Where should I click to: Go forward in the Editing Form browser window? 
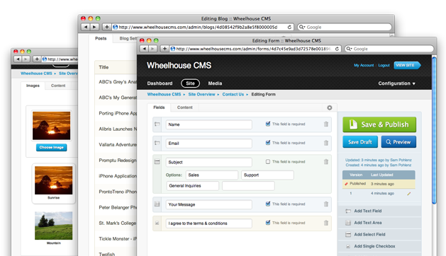[x=152, y=49]
